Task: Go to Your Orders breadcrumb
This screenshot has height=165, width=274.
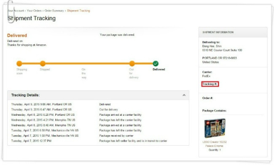Action: [34, 11]
